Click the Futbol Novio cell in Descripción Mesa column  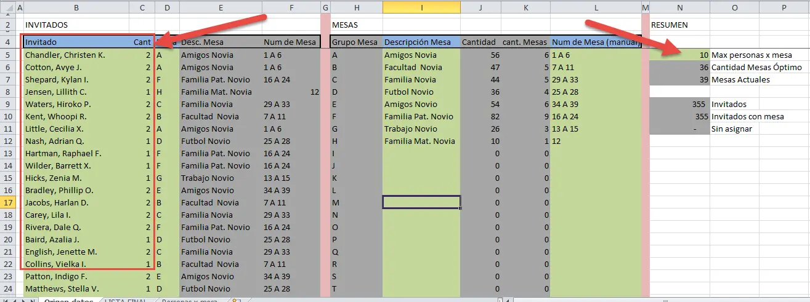[x=421, y=92]
